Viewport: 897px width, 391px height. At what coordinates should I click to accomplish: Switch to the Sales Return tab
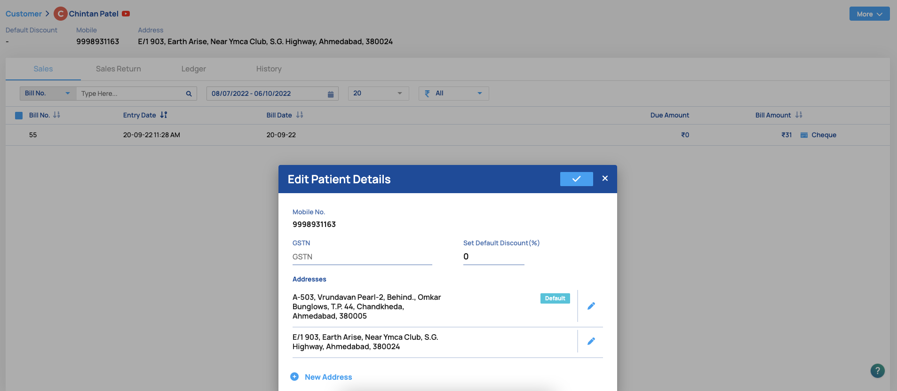(118, 69)
